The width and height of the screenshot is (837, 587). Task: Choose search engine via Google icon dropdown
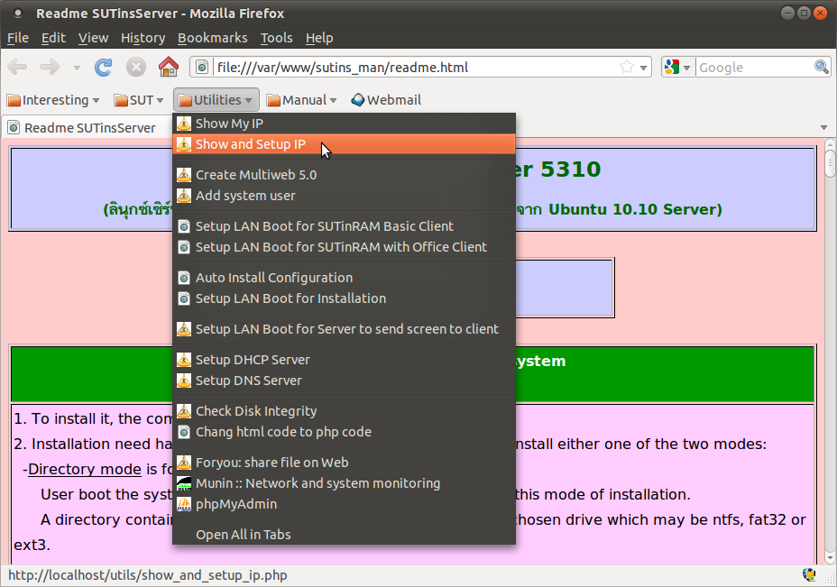(677, 68)
